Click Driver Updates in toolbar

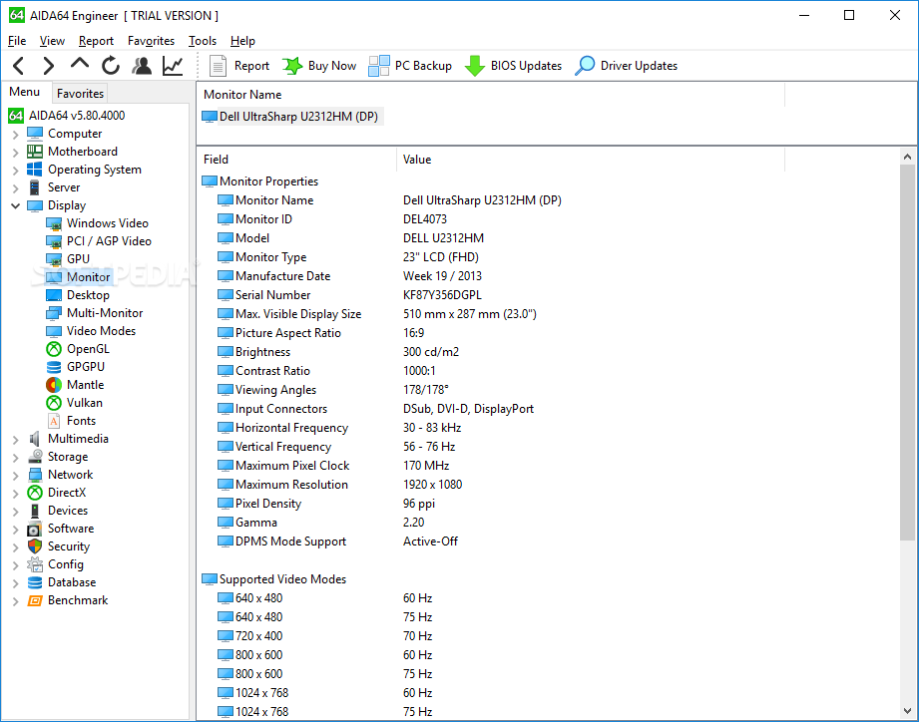pos(626,66)
